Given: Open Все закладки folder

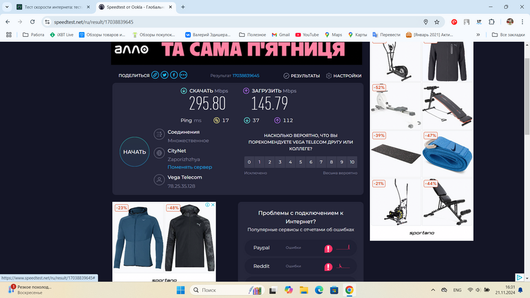Looking at the screenshot, I should click(508, 34).
